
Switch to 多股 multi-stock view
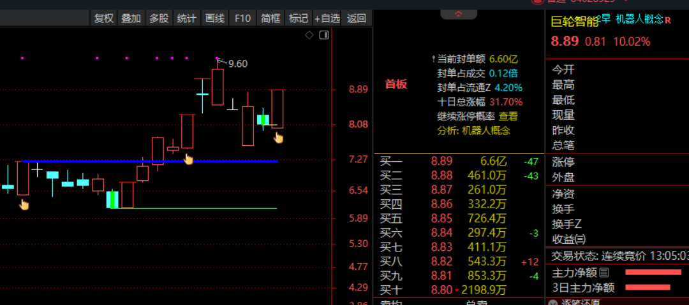click(x=159, y=18)
